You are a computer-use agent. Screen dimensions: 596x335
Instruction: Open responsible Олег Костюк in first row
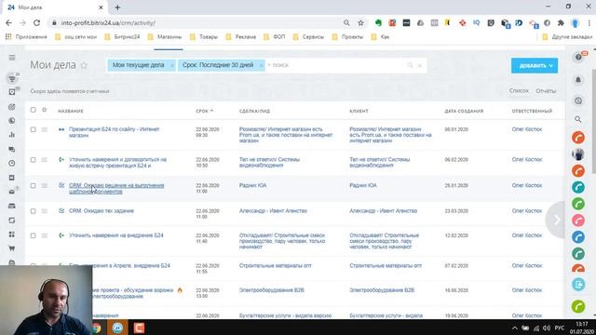(527, 129)
